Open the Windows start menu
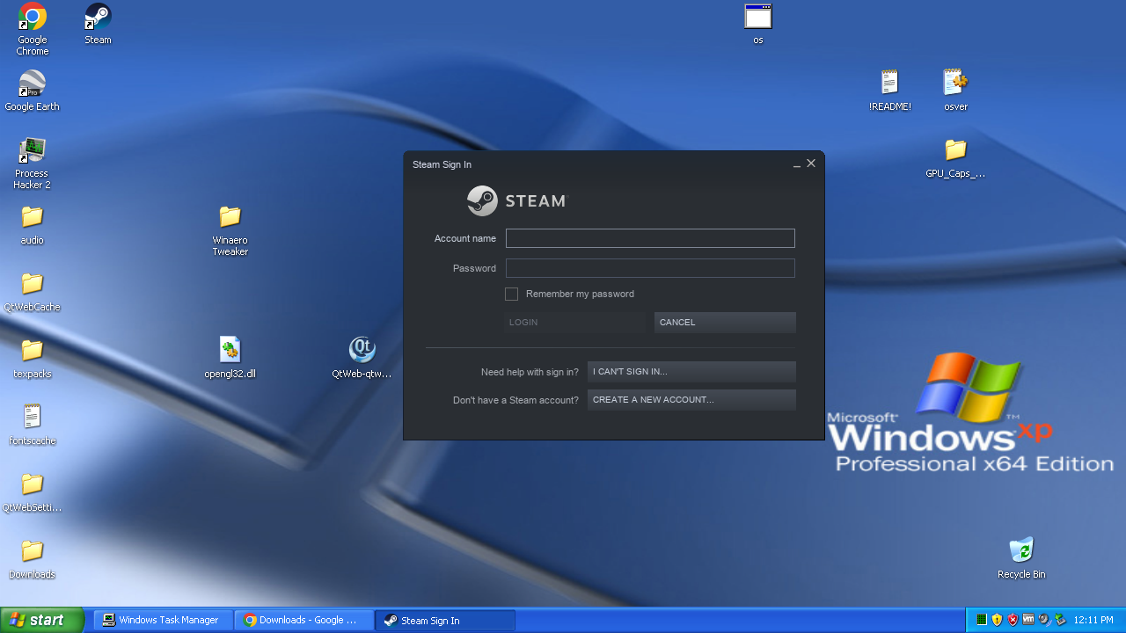This screenshot has width=1126, height=633. [42, 620]
